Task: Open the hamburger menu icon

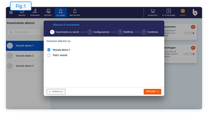Action: (11, 12)
